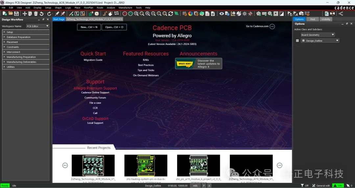Click the Highlight sun icon

coord(245,13)
